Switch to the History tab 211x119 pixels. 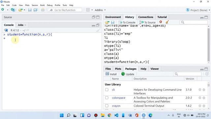[x=130, y=17]
